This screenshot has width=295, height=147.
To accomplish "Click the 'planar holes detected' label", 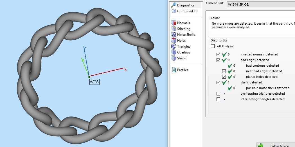I will click(x=262, y=77).
